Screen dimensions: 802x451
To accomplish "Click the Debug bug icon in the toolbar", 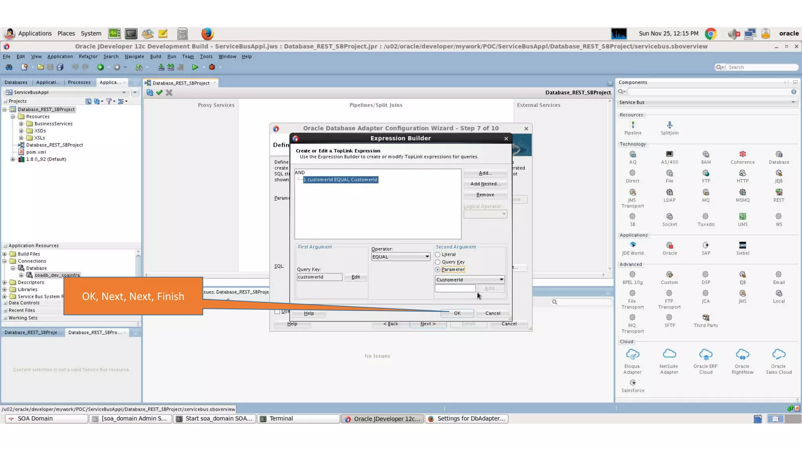I will (x=212, y=67).
